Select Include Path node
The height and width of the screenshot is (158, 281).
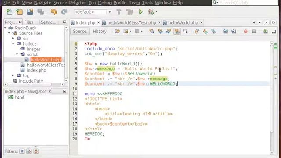(x=31, y=81)
